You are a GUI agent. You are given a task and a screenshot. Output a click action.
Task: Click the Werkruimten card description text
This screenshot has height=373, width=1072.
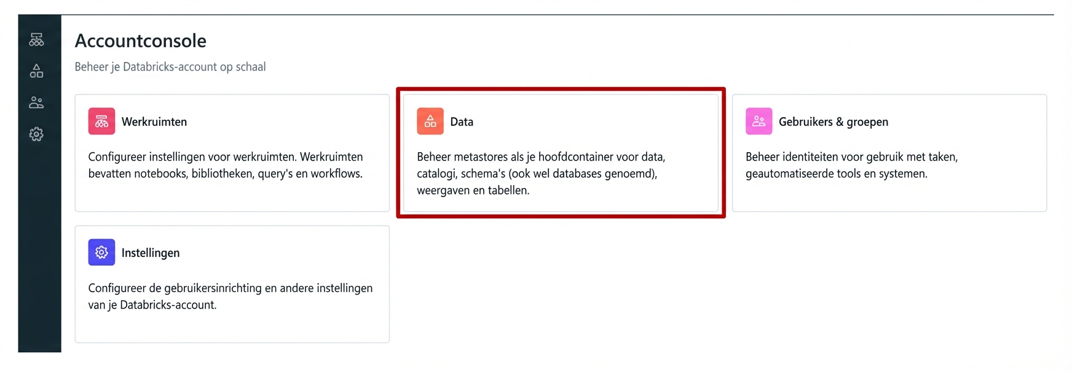pyautogui.click(x=226, y=165)
